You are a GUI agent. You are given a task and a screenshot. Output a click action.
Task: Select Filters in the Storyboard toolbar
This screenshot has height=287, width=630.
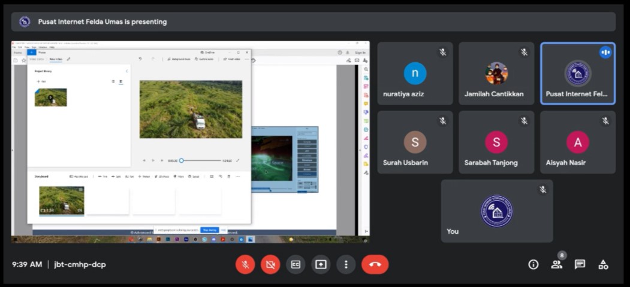point(179,176)
